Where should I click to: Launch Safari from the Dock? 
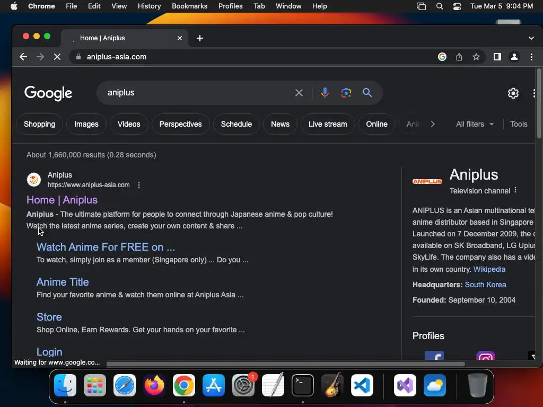(x=125, y=385)
